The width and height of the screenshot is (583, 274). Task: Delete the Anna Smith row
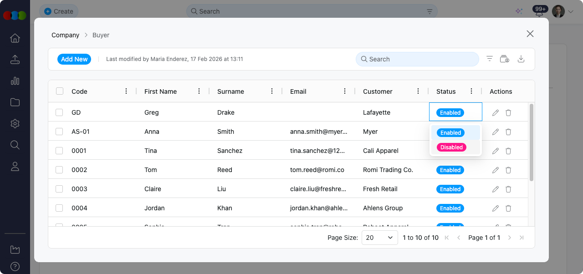[508, 132]
